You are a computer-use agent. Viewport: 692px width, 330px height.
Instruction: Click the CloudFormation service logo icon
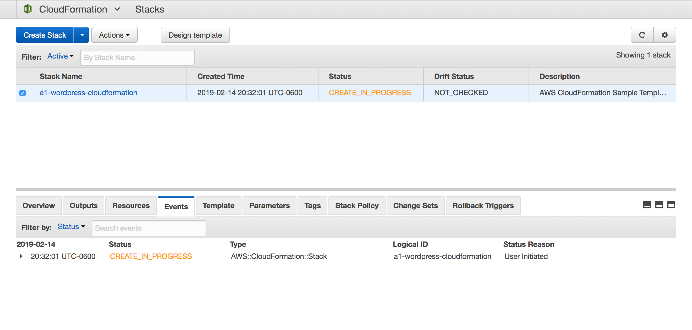coord(28,9)
